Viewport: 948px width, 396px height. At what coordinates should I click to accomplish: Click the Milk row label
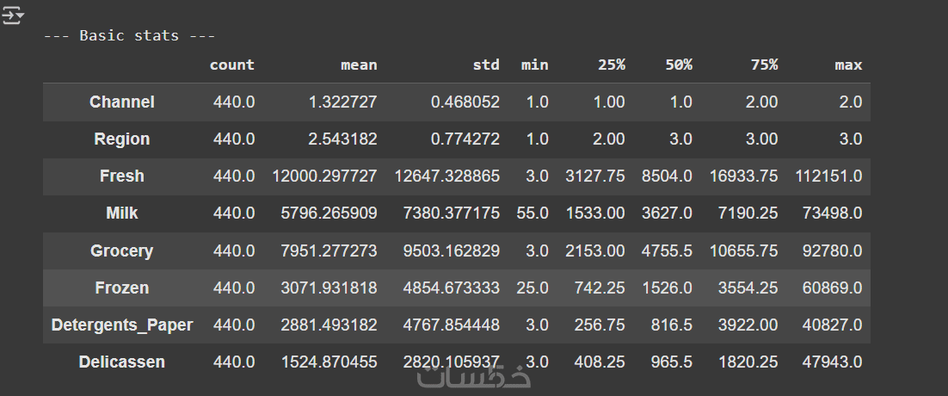coord(122,213)
